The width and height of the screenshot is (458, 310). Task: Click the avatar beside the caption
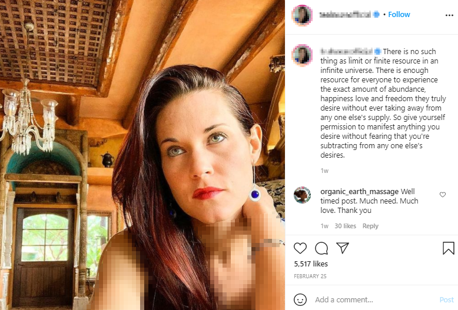click(302, 54)
